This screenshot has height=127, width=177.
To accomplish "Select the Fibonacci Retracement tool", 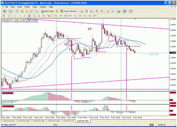I will [34, 16].
